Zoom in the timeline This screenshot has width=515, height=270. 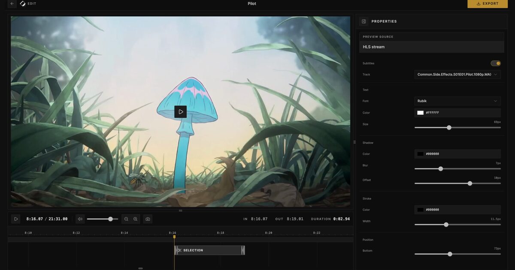tap(135, 219)
